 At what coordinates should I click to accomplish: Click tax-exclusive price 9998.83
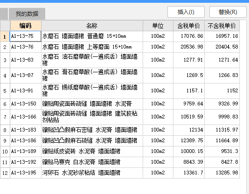tap(222, 117)
